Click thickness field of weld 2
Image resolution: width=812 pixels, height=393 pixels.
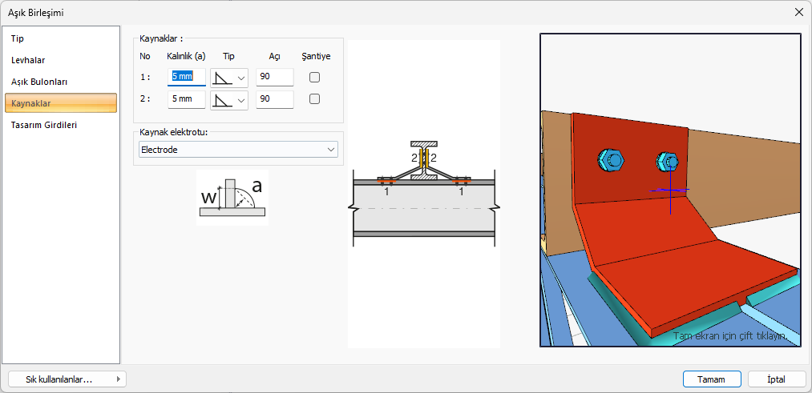186,99
